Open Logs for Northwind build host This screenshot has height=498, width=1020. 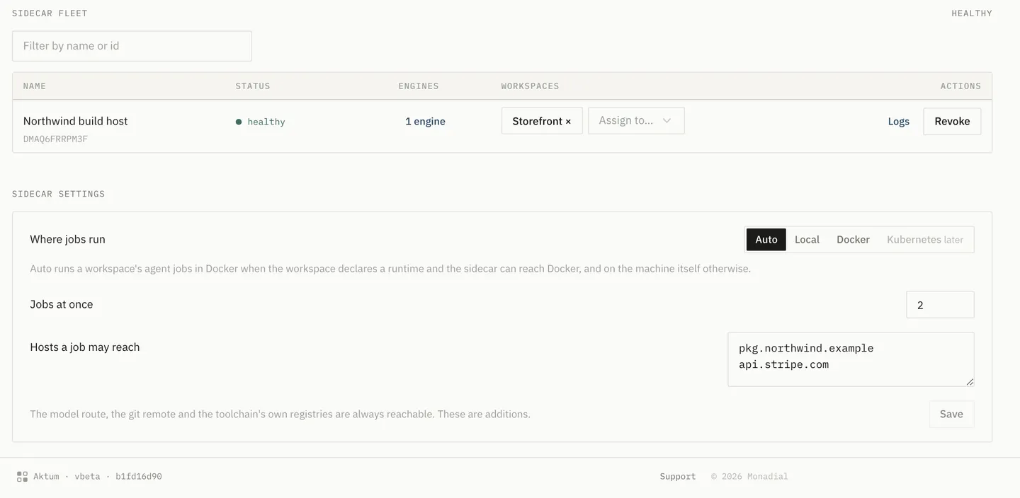pos(899,122)
